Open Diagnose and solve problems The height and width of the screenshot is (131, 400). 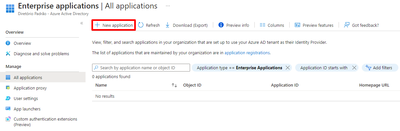pyautogui.click(x=41, y=54)
